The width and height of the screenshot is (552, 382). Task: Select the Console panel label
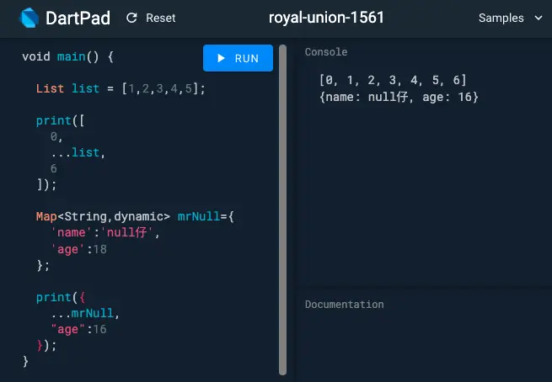coord(326,52)
